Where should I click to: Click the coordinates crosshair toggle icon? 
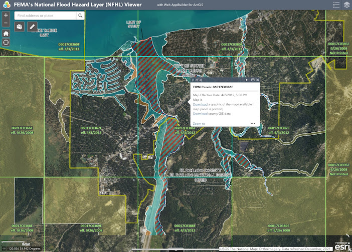(x=4, y=248)
